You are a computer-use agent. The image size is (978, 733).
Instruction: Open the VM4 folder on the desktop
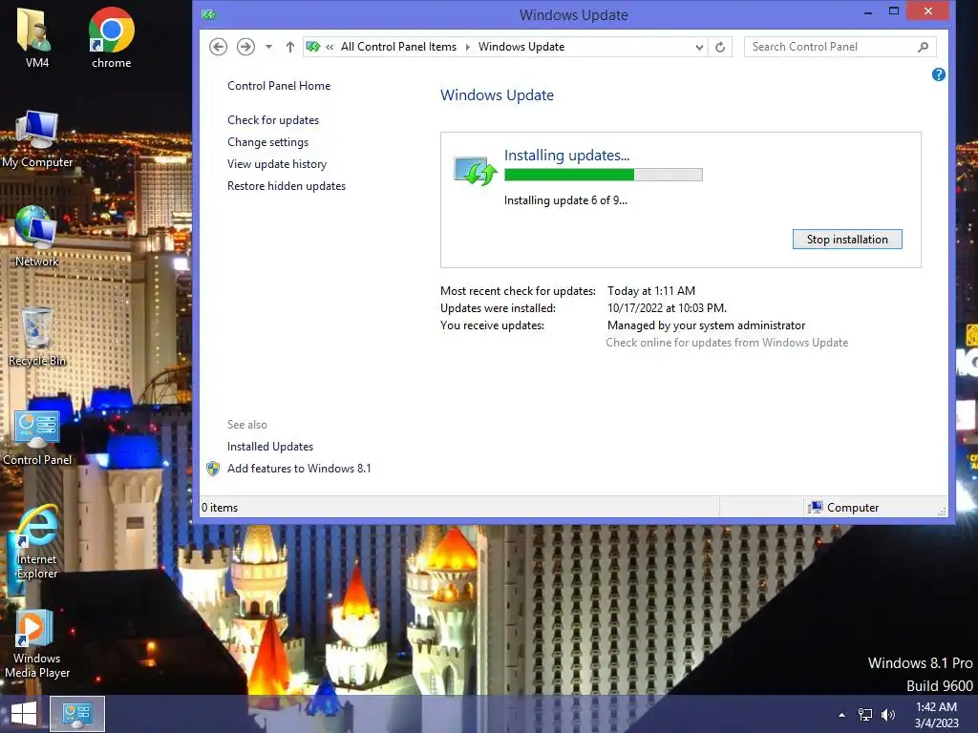point(36,37)
